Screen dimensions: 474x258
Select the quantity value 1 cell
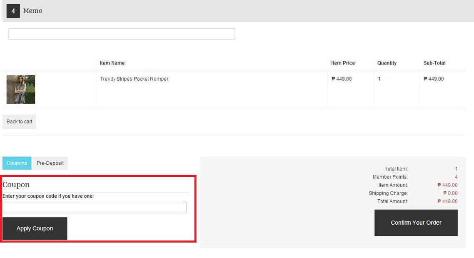[379, 79]
